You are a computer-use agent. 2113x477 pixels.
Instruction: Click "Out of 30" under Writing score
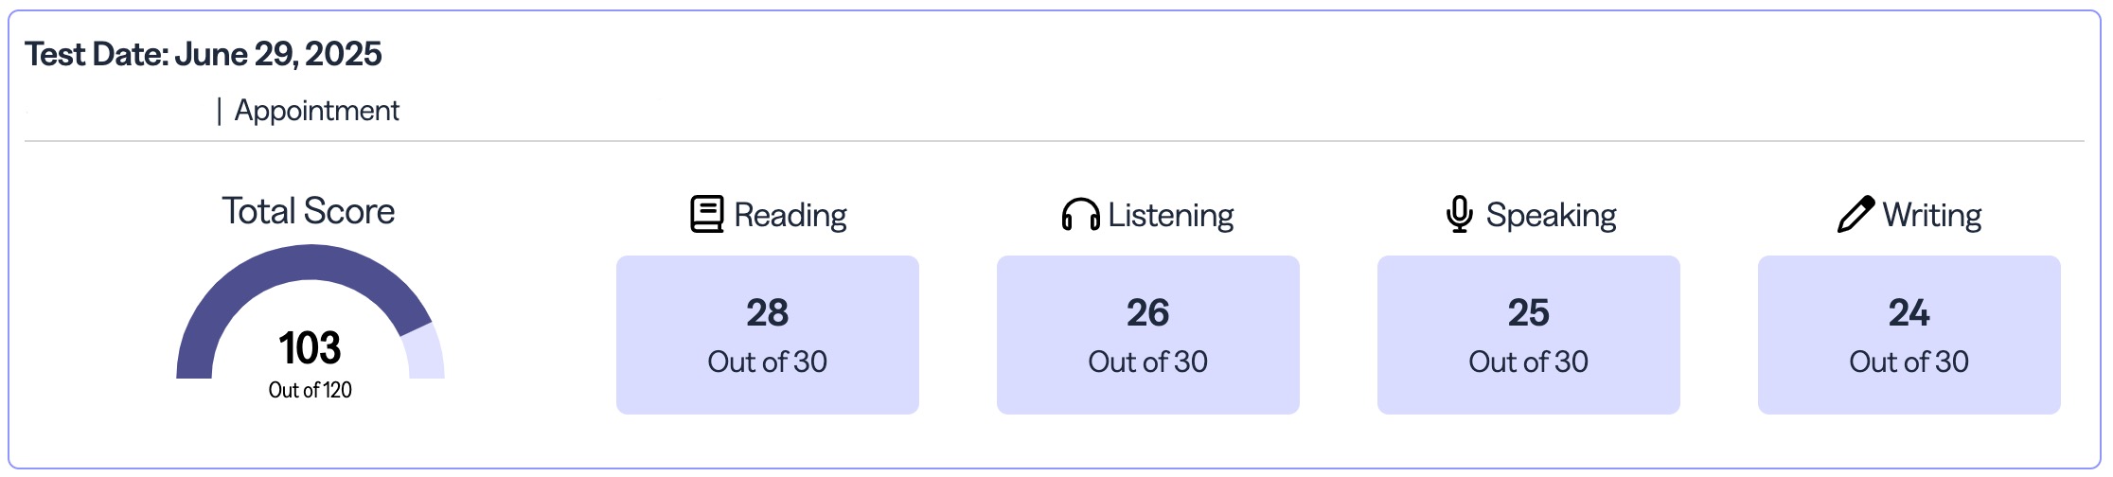click(x=1909, y=362)
